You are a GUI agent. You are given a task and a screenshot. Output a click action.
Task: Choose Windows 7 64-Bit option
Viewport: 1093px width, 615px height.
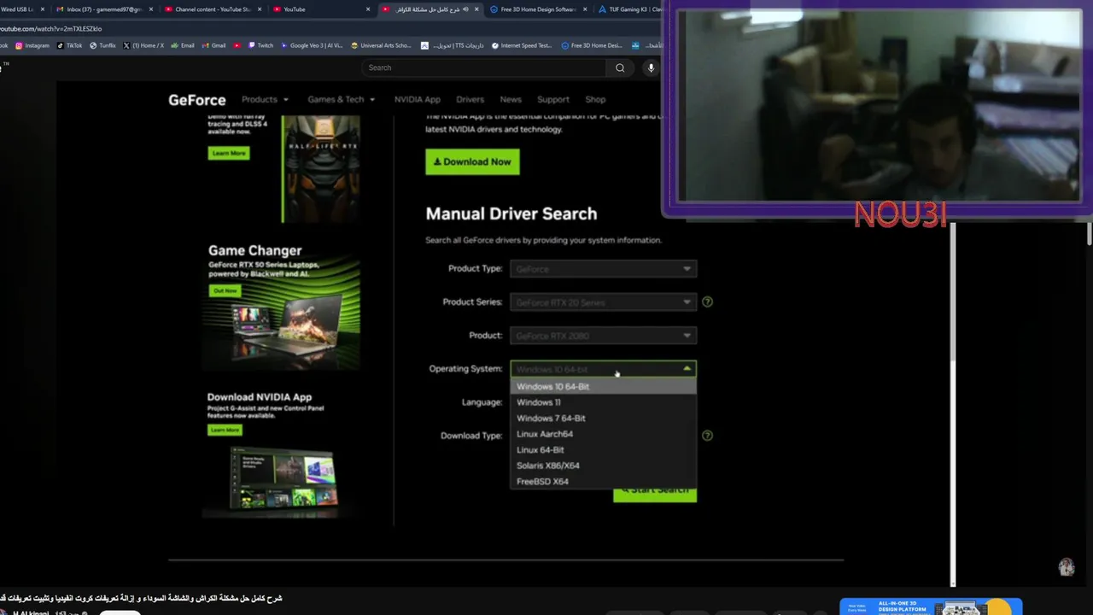point(603,419)
